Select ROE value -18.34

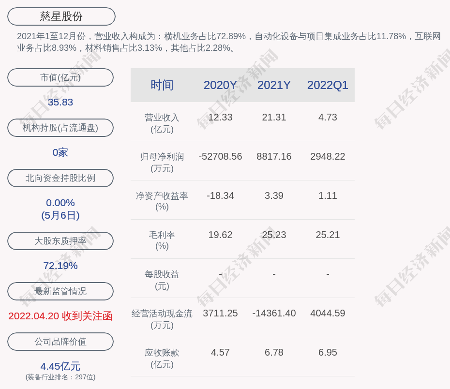tap(220, 195)
